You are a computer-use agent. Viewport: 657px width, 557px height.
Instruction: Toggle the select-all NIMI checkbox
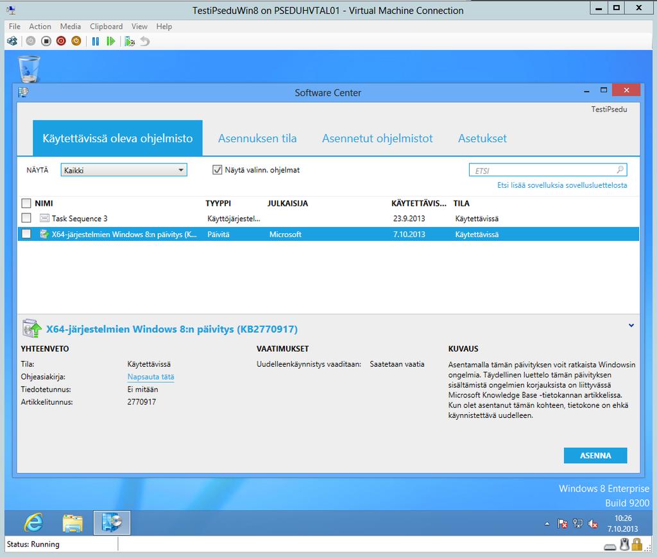26,203
